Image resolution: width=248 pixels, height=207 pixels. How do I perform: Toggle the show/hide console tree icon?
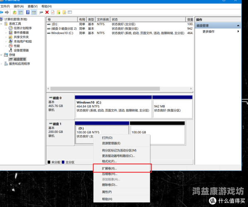(x=20, y=12)
